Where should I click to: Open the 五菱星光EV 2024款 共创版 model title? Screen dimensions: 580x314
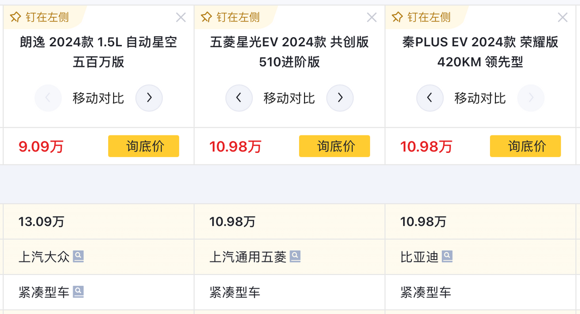pos(290,52)
